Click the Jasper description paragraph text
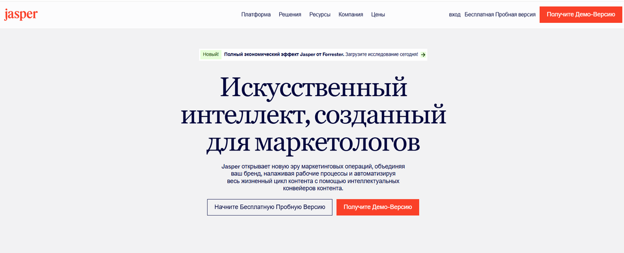This screenshot has height=253, width=624. (x=313, y=178)
